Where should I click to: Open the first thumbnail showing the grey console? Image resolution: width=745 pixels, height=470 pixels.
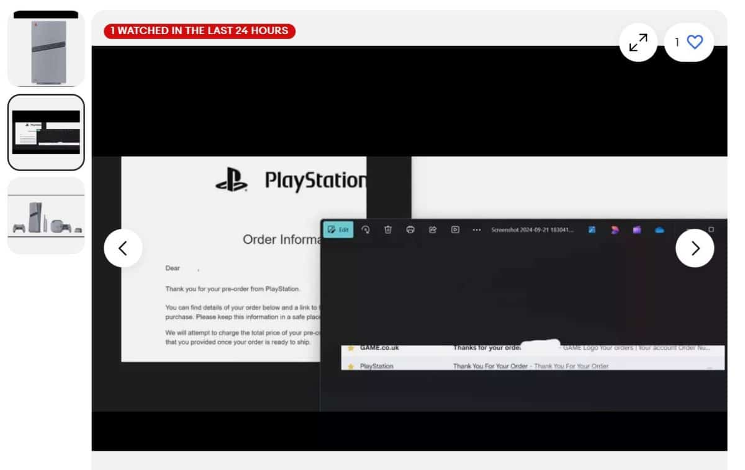46,48
